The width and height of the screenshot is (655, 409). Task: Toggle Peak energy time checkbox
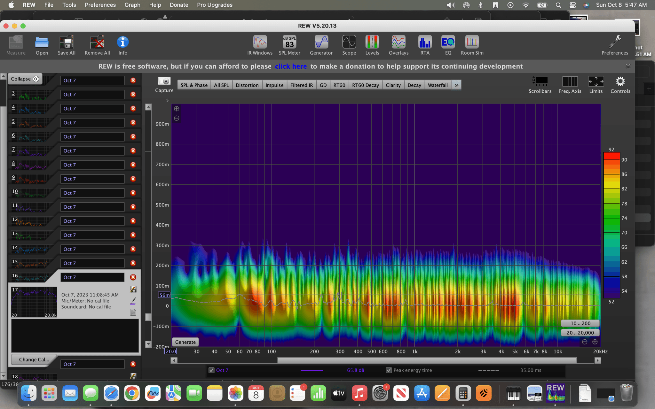tap(389, 370)
